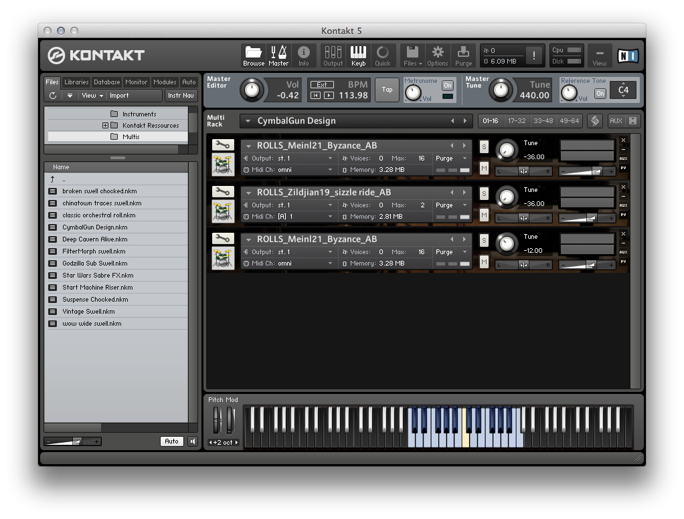
Task: Refresh the file browser list
Action: tap(53, 96)
